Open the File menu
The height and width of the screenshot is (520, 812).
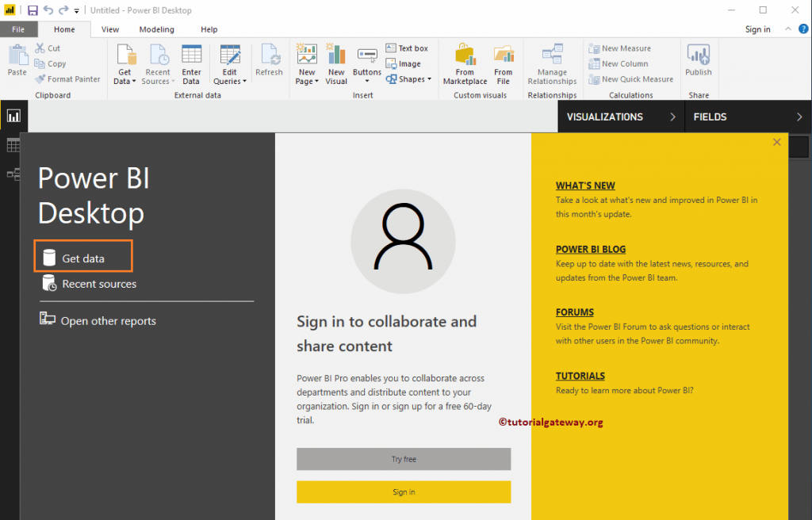pos(18,29)
